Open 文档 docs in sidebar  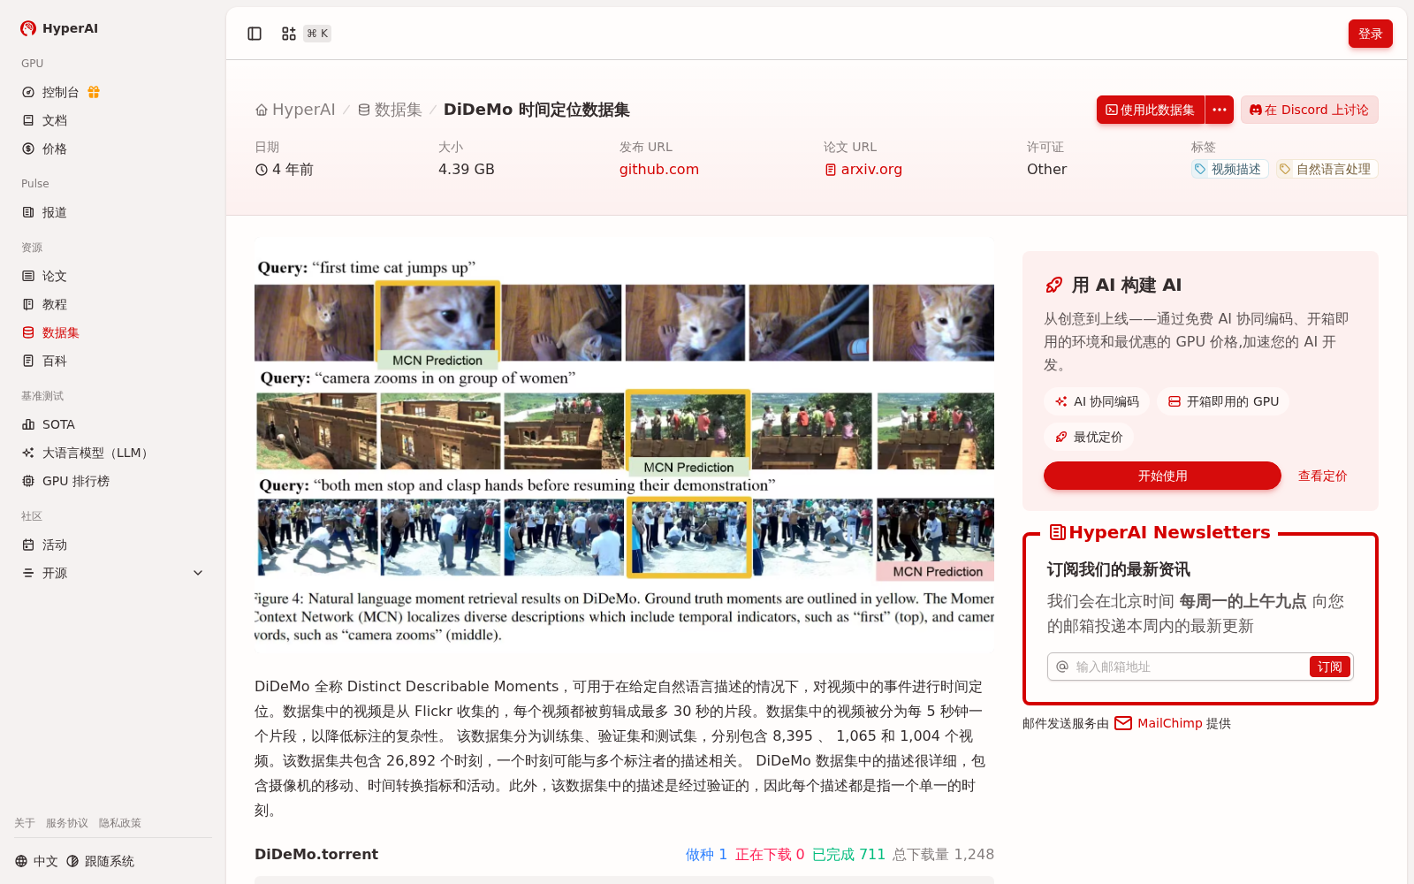pyautogui.click(x=44, y=120)
